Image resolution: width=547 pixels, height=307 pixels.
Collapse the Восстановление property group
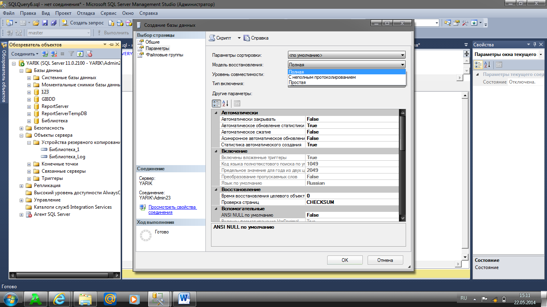tap(216, 189)
